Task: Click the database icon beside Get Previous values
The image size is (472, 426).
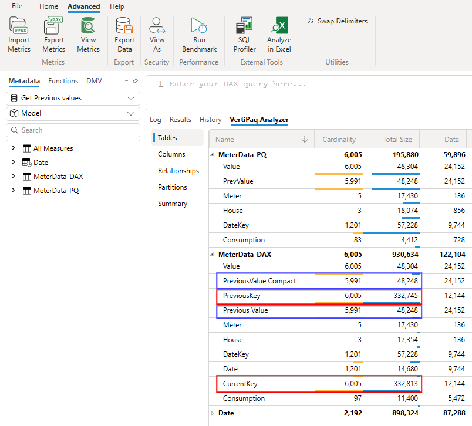Action: (14, 98)
